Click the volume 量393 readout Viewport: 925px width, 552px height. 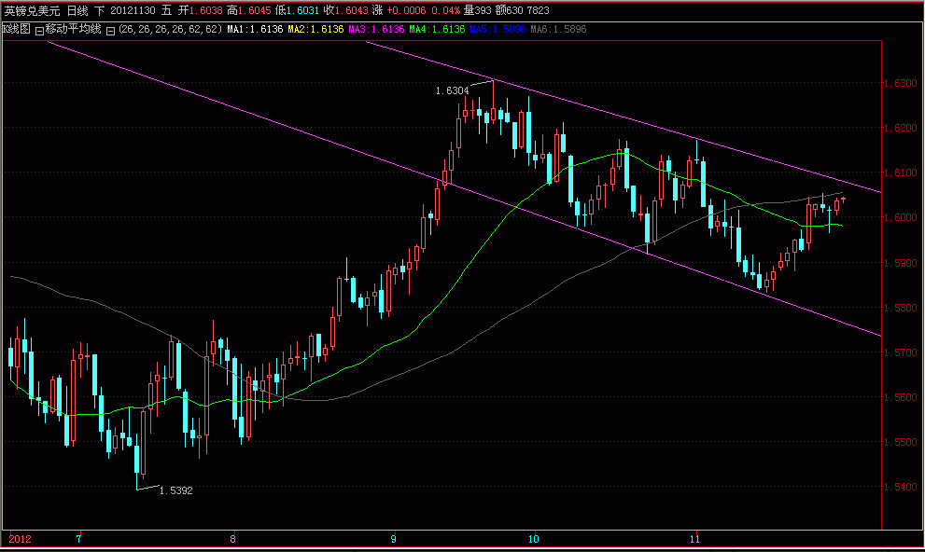coord(477,10)
